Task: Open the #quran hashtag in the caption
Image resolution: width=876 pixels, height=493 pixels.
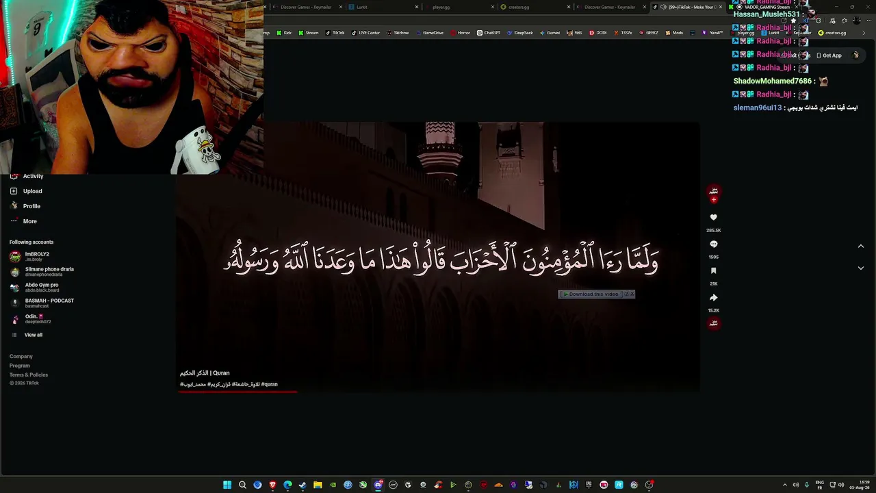Action: point(270,384)
